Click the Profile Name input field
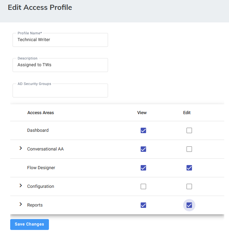229x233 pixels. [x=60, y=40]
